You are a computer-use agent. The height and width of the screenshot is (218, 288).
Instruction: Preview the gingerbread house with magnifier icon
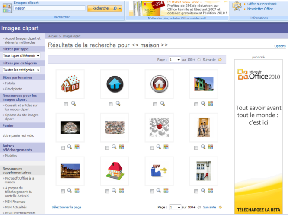coord(74,103)
